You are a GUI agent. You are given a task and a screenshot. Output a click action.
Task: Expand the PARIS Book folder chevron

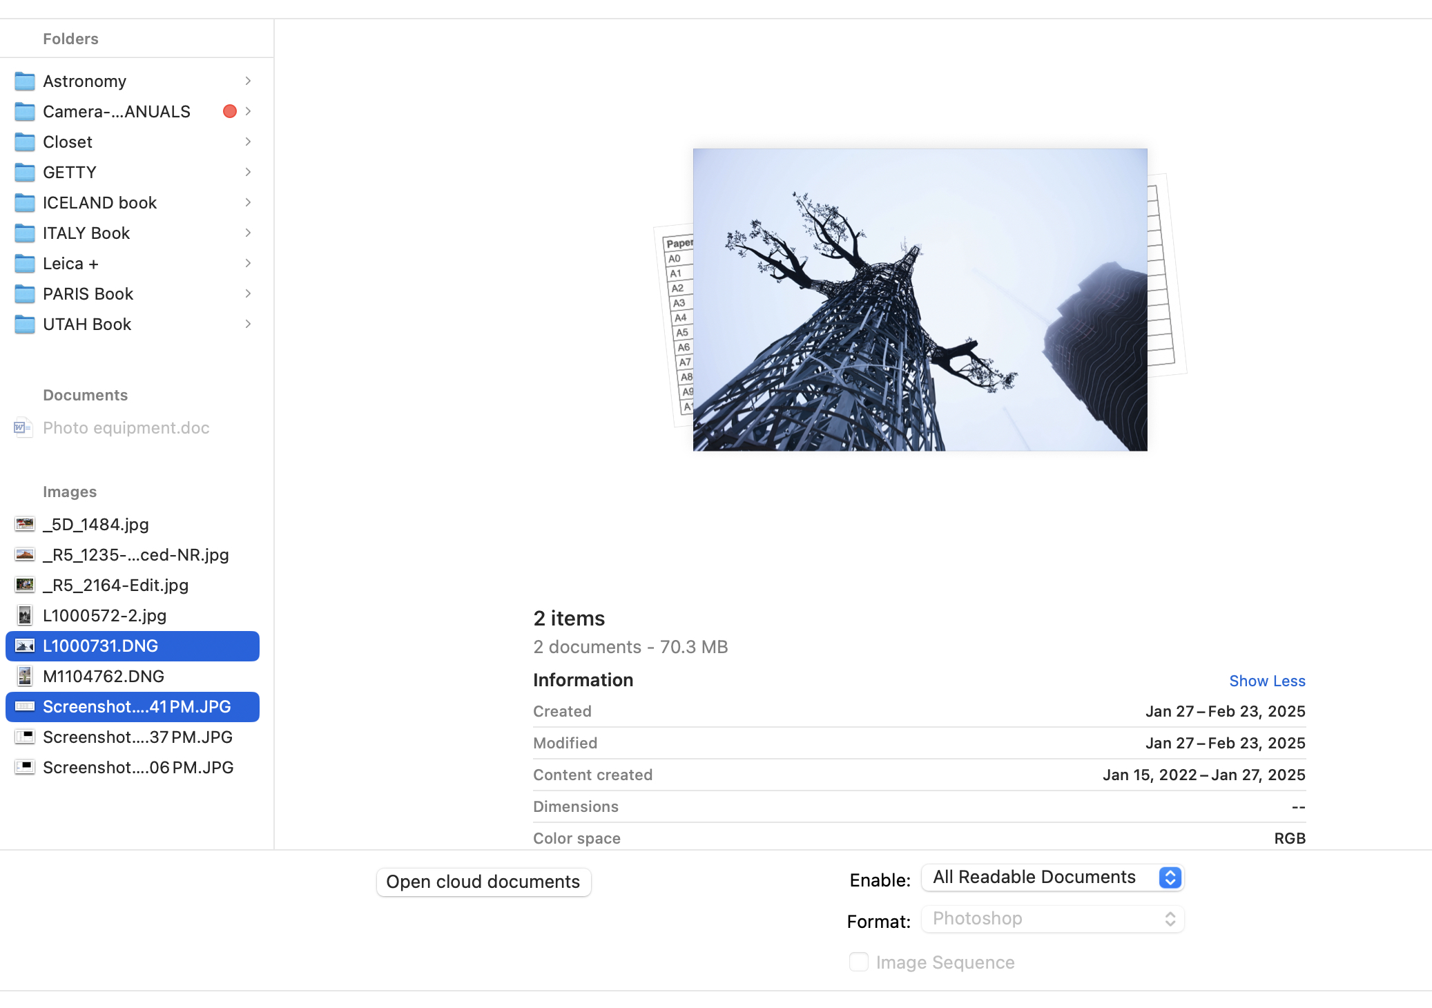(x=248, y=294)
